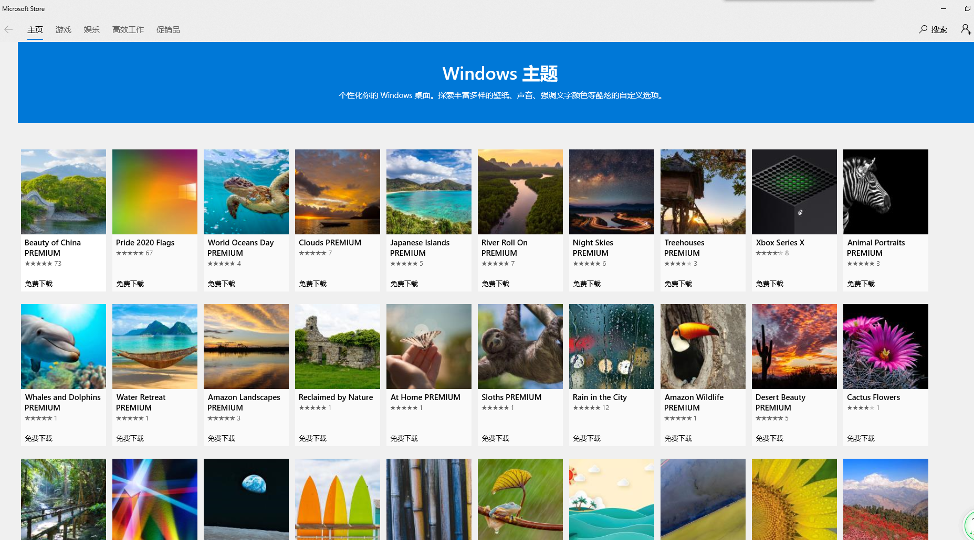The image size is (974, 540).
Task: Open the Animal Portraits PREMIUM theme
Action: 885,191
